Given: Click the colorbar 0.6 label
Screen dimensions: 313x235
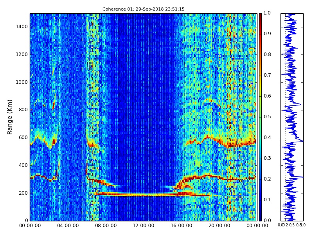Looking at the screenshot, I should (x=267, y=96).
